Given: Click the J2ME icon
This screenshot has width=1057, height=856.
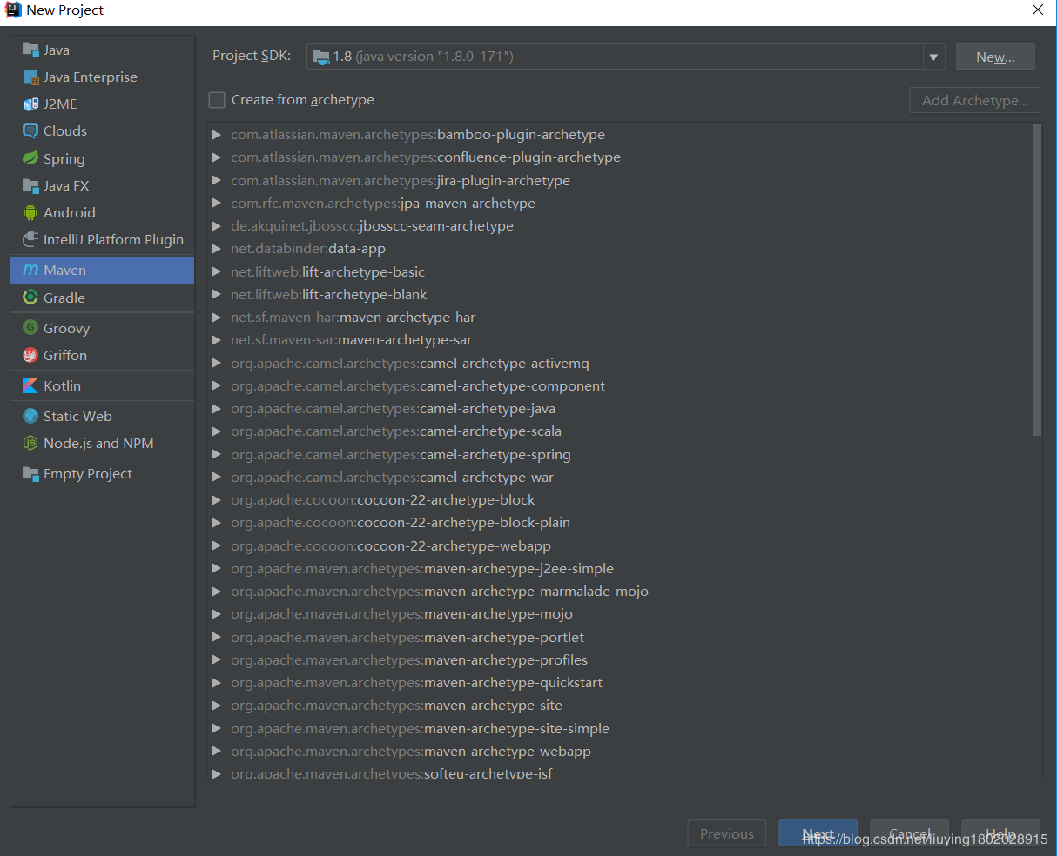Looking at the screenshot, I should (x=30, y=104).
